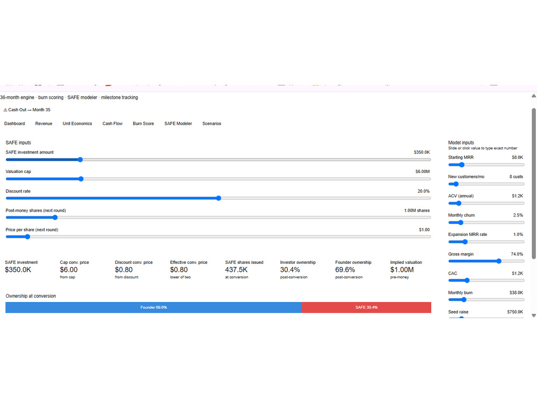Click the Discount rate slider handle
Viewport: 537px width, 403px height.
pyautogui.click(x=219, y=198)
